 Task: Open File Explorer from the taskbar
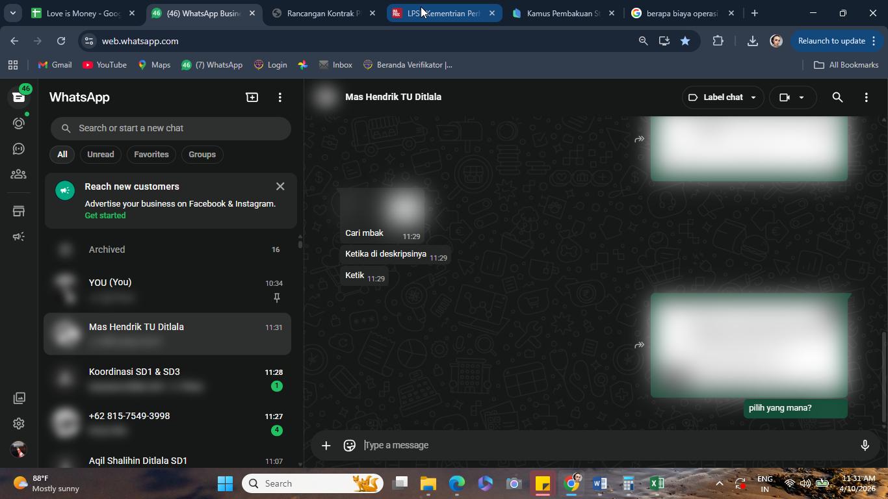point(428,483)
